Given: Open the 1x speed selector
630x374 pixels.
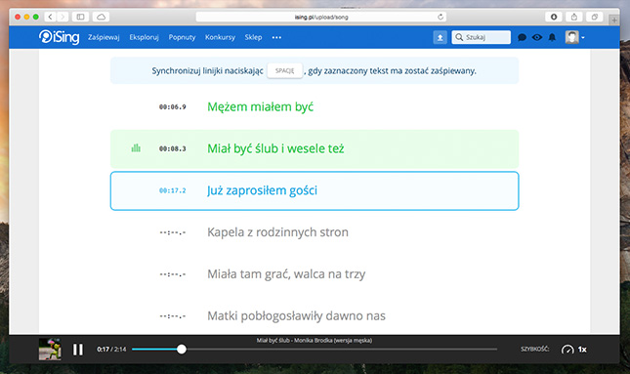Looking at the screenshot, I should [x=582, y=350].
